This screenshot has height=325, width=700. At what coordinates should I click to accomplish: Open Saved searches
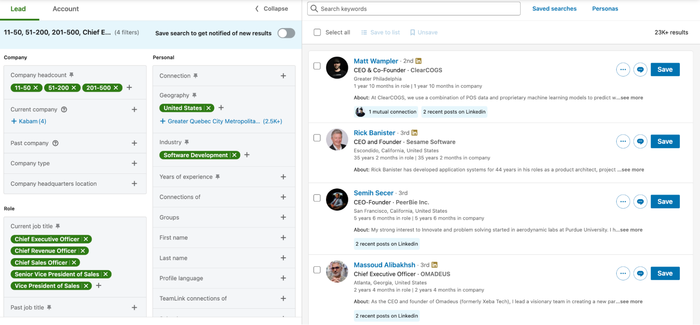point(554,9)
